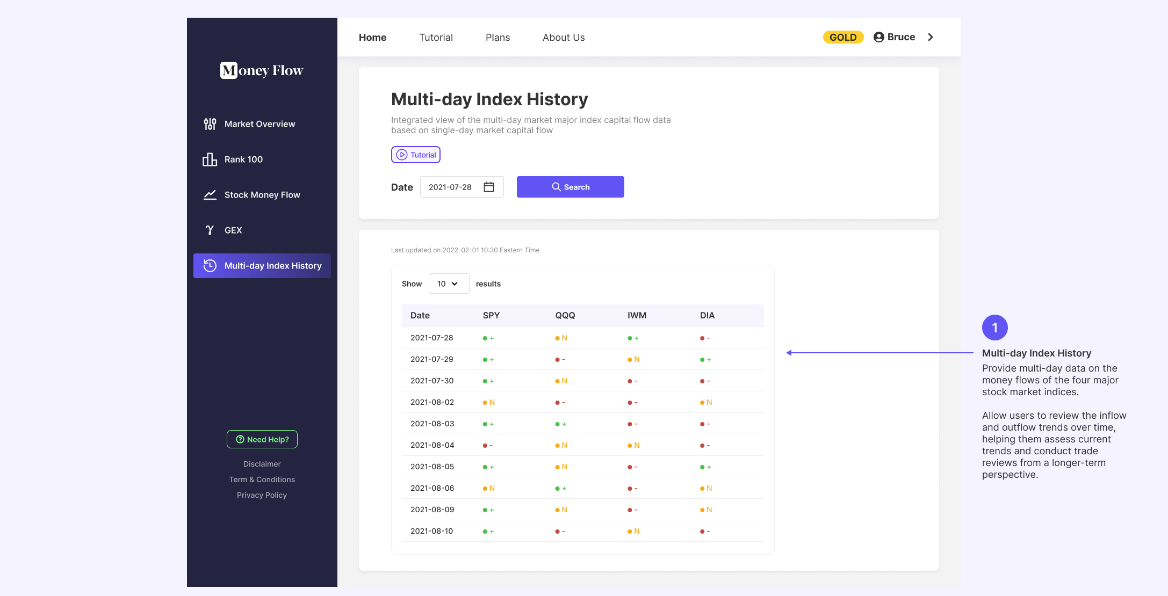Click the Search button to query date
The height and width of the screenshot is (596, 1168).
tap(571, 186)
